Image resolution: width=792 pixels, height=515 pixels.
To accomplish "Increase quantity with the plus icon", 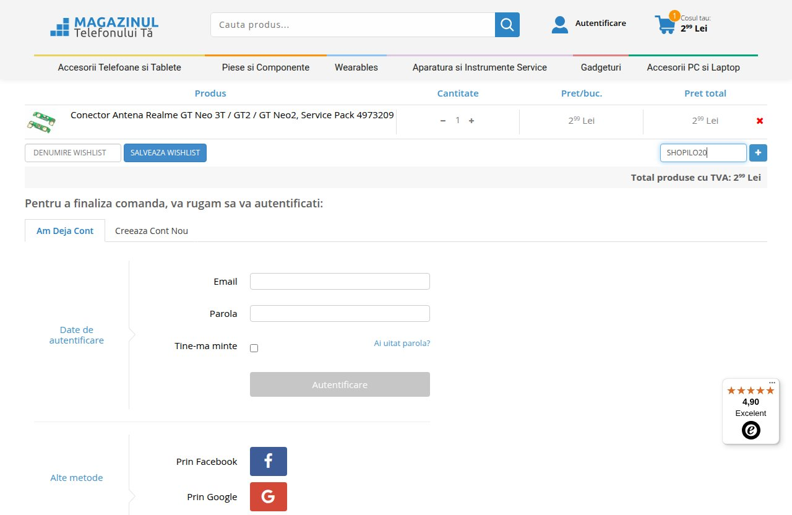I will point(471,121).
